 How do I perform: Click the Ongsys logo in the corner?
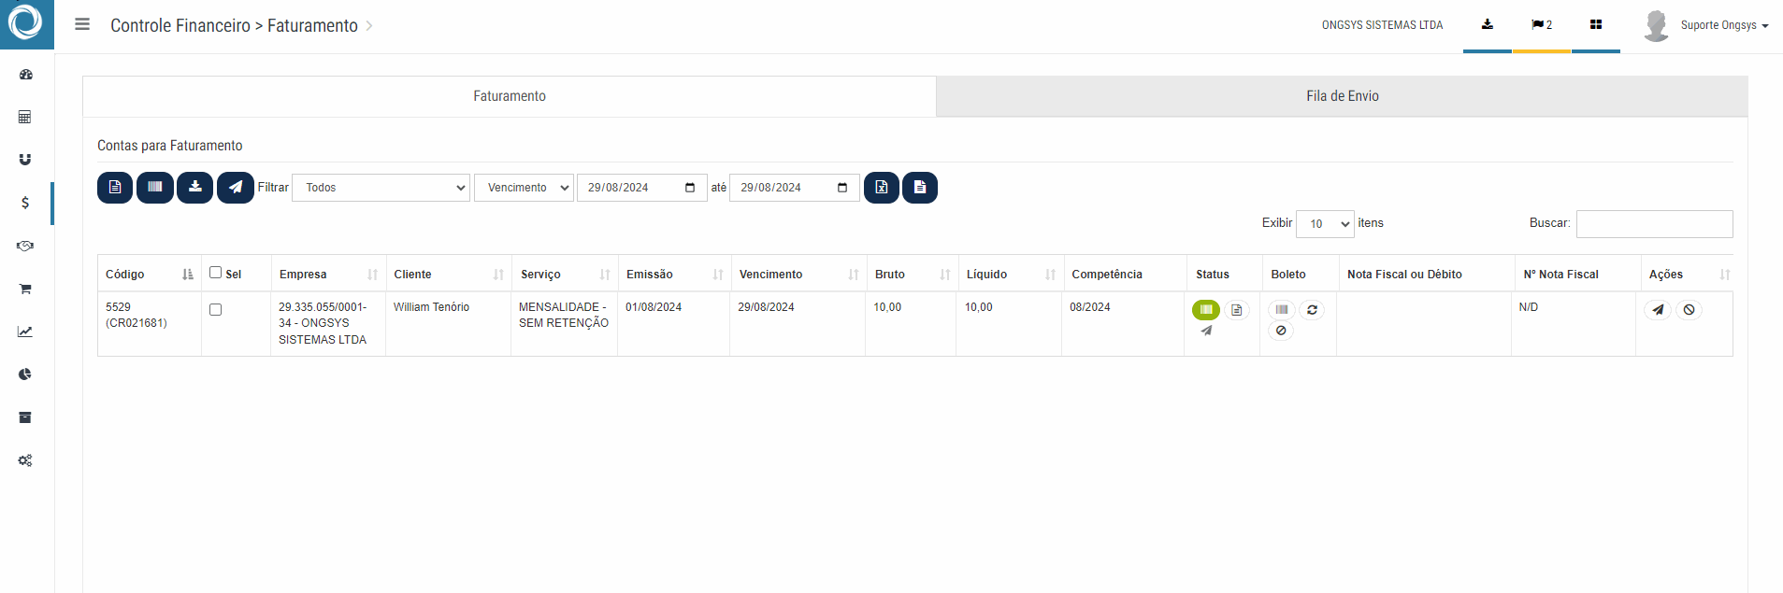pos(25,22)
